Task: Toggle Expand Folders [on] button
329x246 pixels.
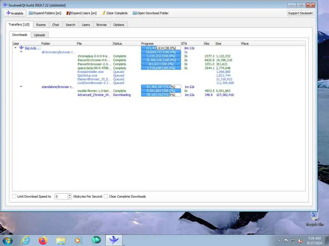Action: [45, 13]
